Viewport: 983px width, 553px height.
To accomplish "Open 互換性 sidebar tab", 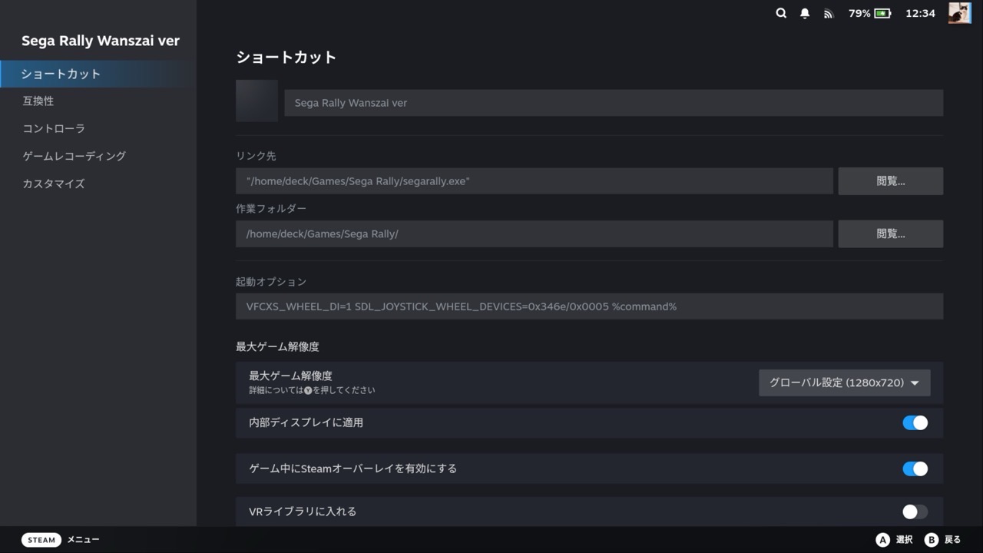I will (x=98, y=101).
